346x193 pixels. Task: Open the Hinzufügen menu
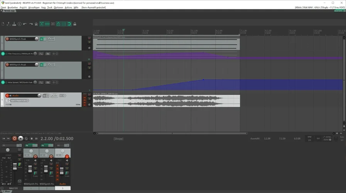[34, 7]
